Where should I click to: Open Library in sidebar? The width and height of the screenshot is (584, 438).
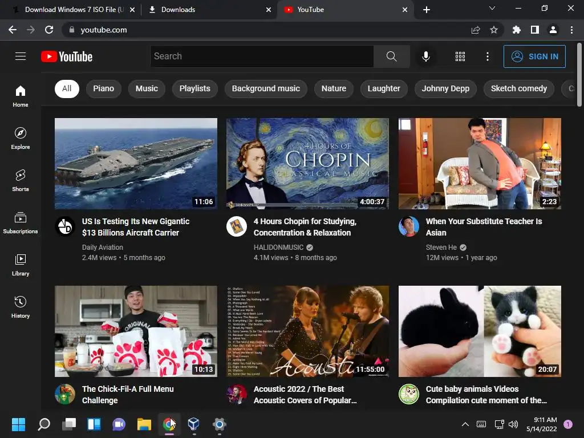point(21,265)
